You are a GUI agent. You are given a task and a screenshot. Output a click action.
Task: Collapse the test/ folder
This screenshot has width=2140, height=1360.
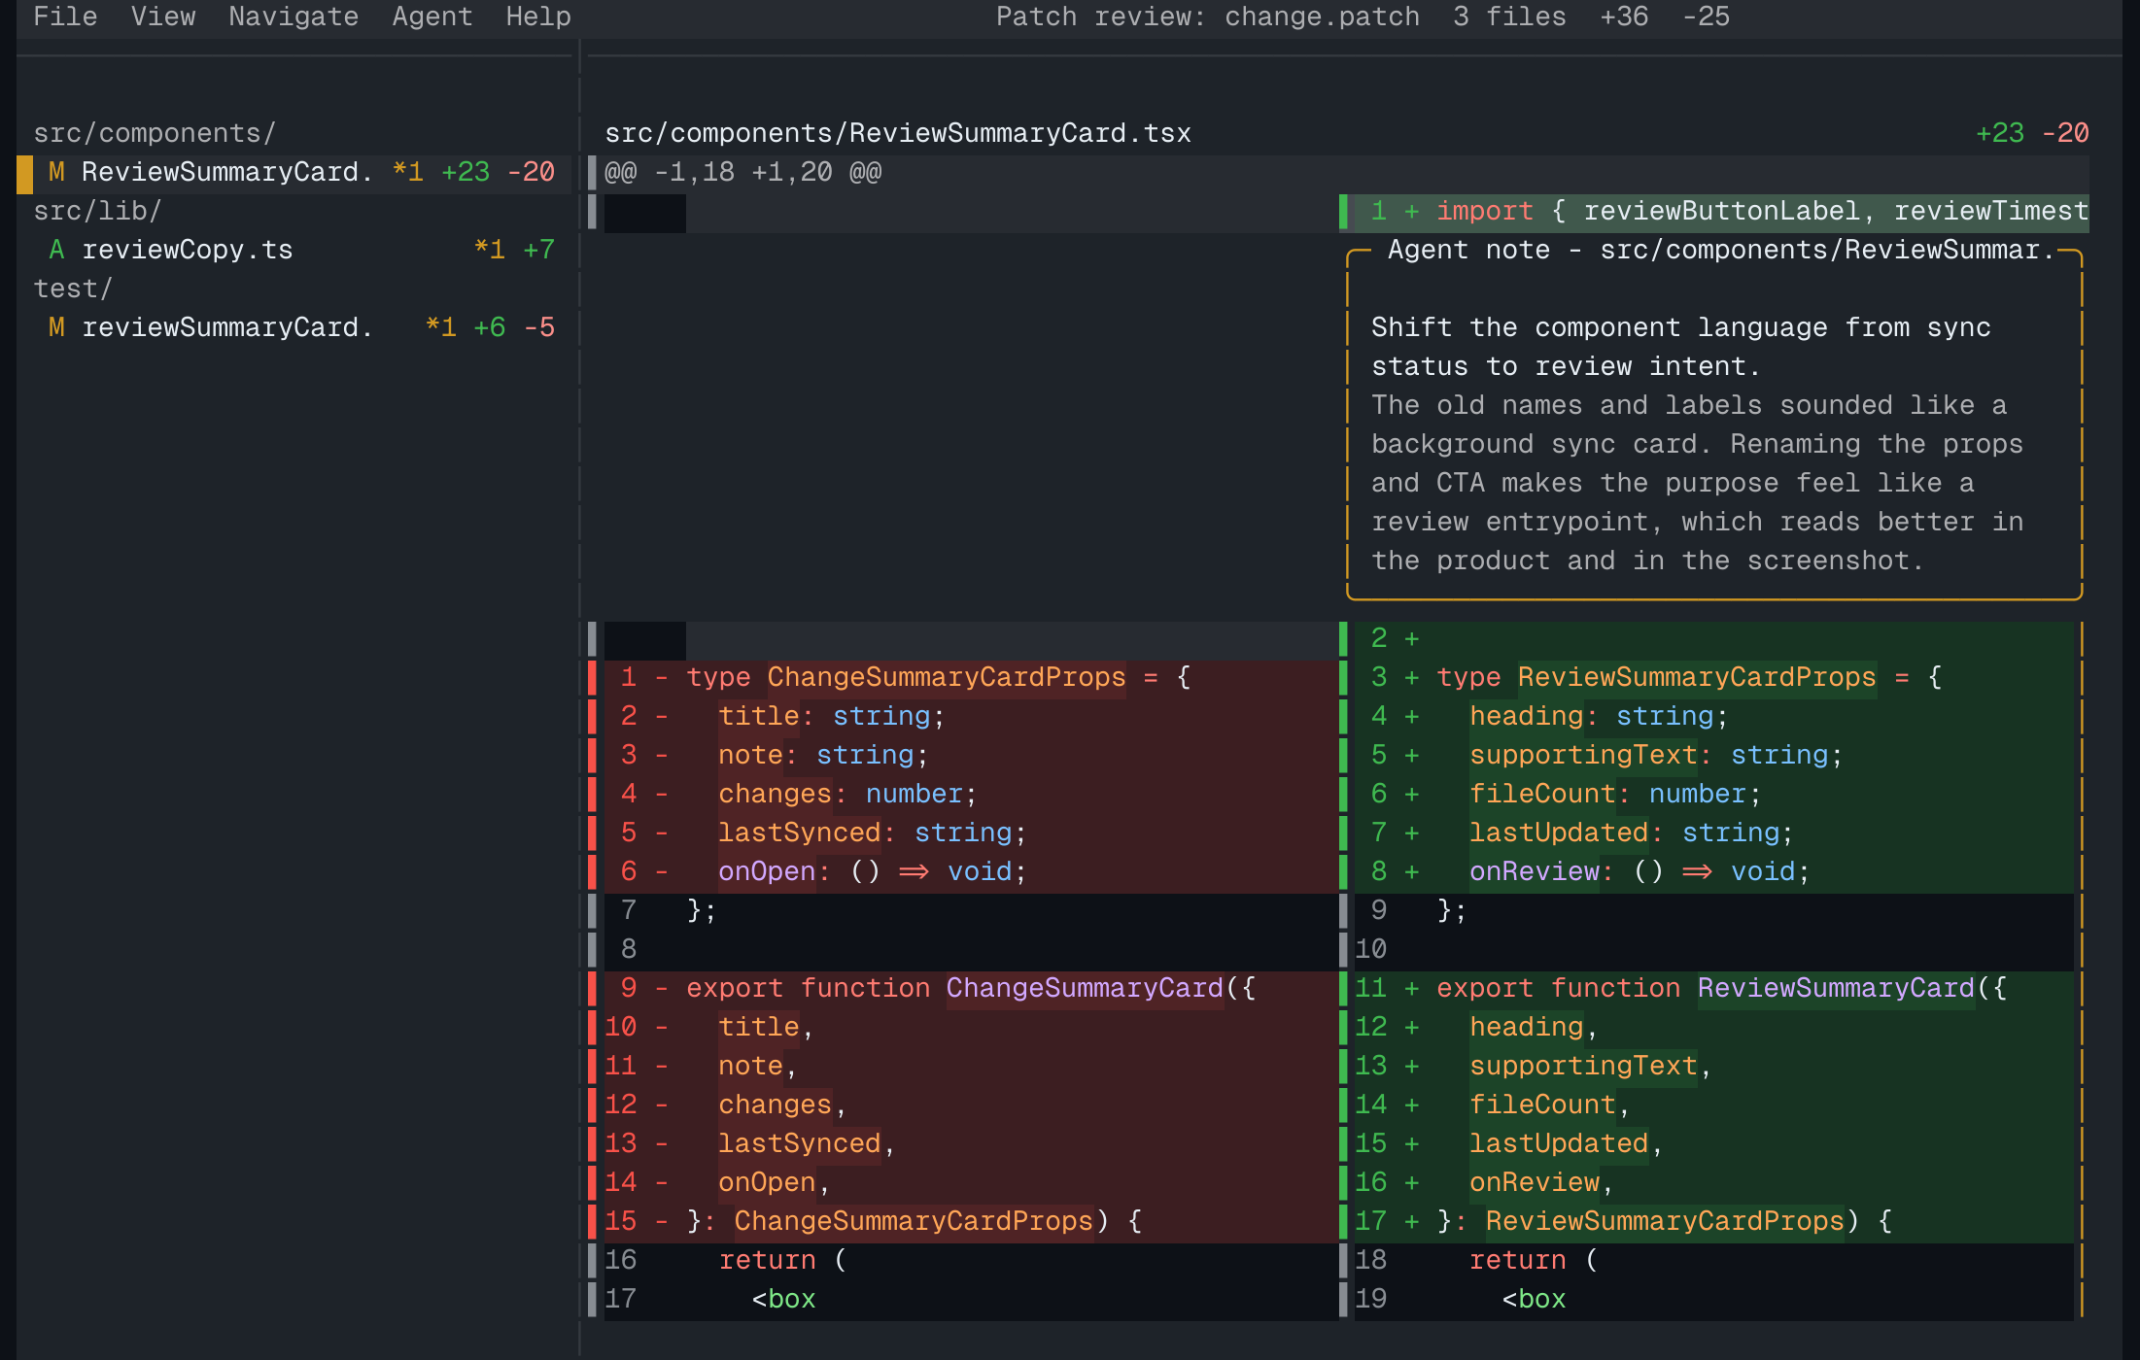point(73,289)
